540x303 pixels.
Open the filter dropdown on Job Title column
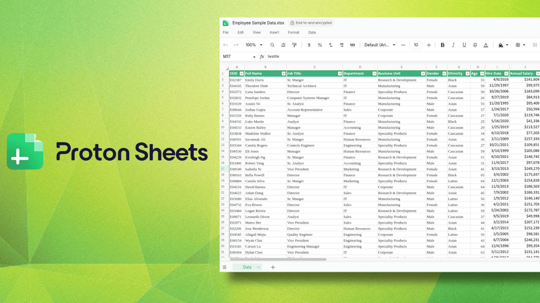point(341,73)
